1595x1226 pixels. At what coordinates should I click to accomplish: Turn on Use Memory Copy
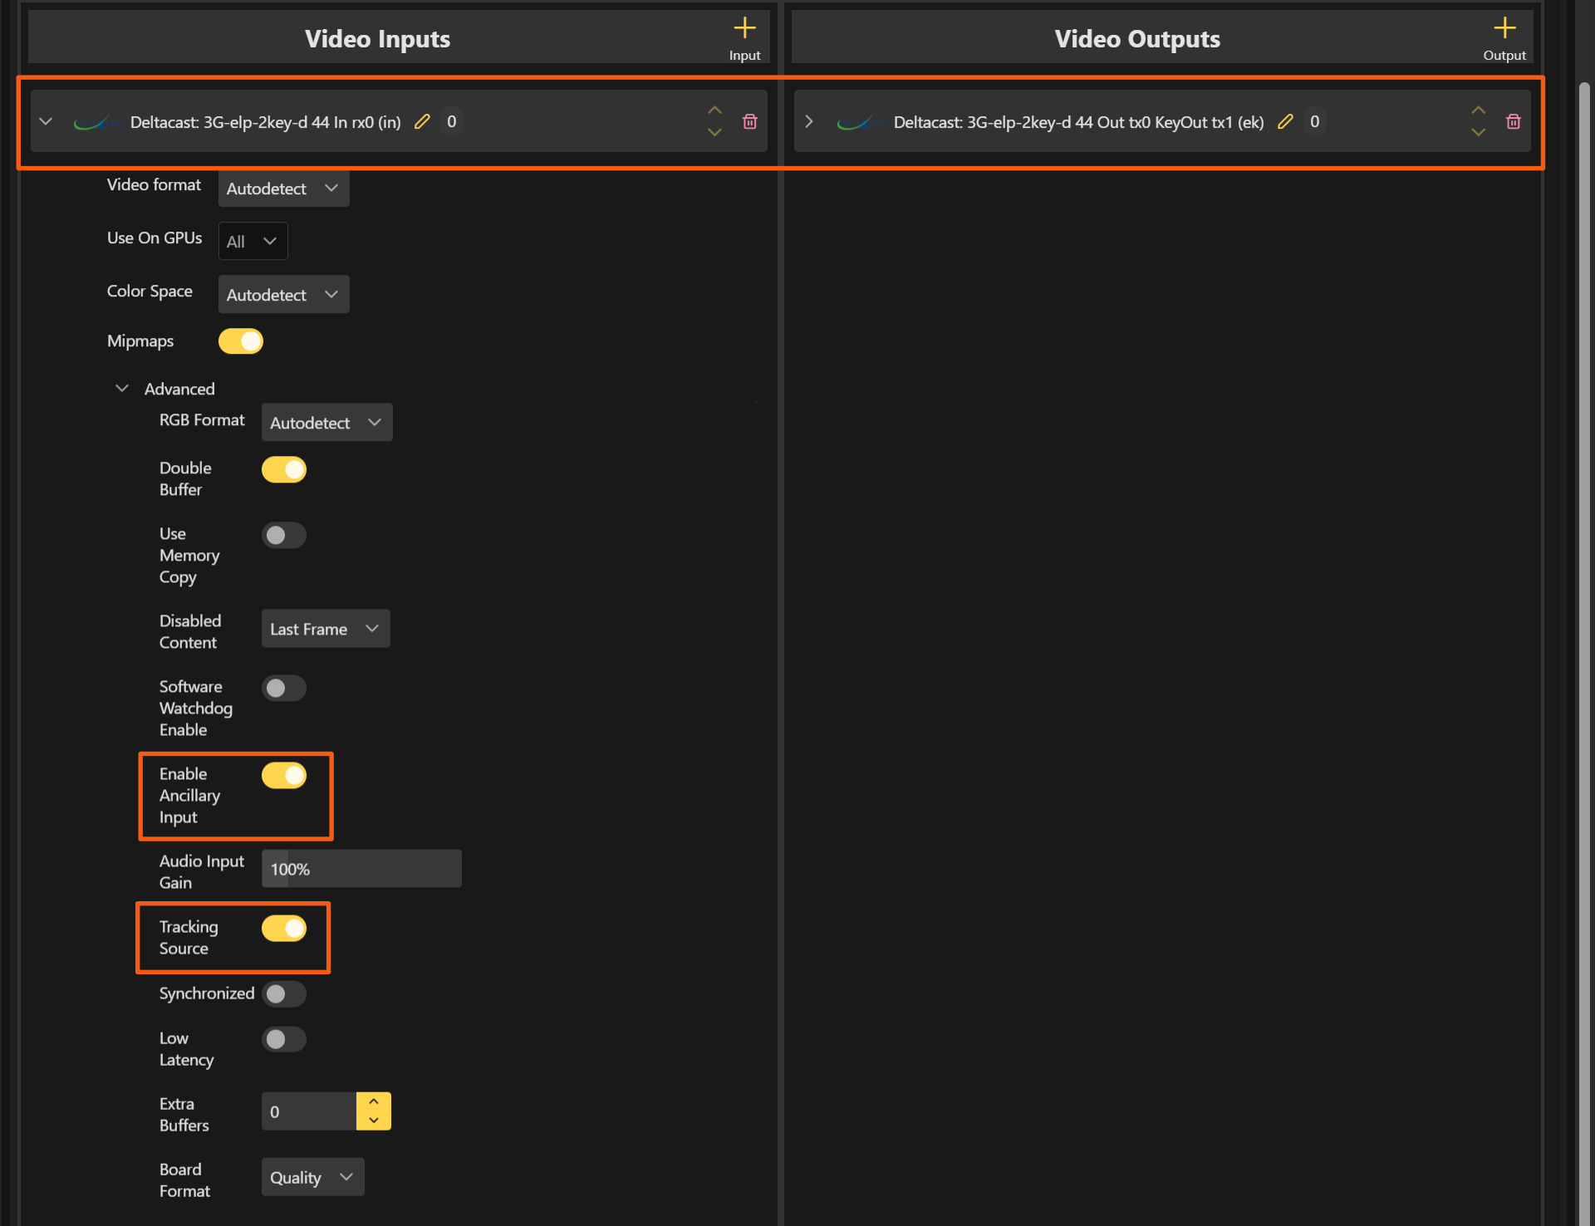pyautogui.click(x=283, y=536)
